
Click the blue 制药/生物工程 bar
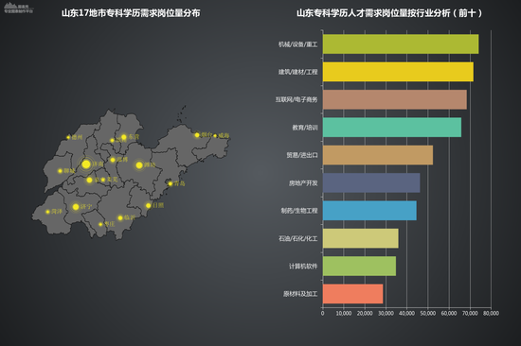tap(369, 211)
